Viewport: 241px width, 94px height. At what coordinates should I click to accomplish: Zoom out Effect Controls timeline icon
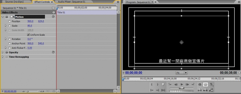[x=23, y=91]
